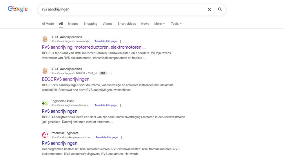This screenshot has width=284, height=159.
Task: Click the snippet starting 'BEGE RVS aandrijvingen voor duurzame'
Action: click(x=108, y=87)
